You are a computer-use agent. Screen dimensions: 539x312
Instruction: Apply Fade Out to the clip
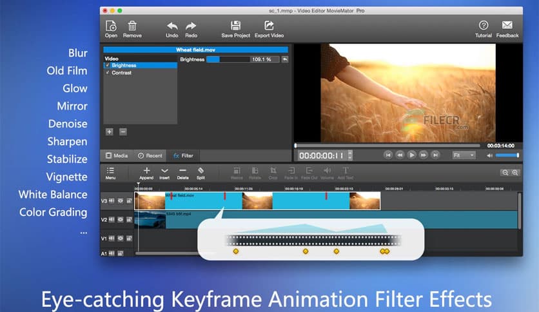pyautogui.click(x=309, y=173)
